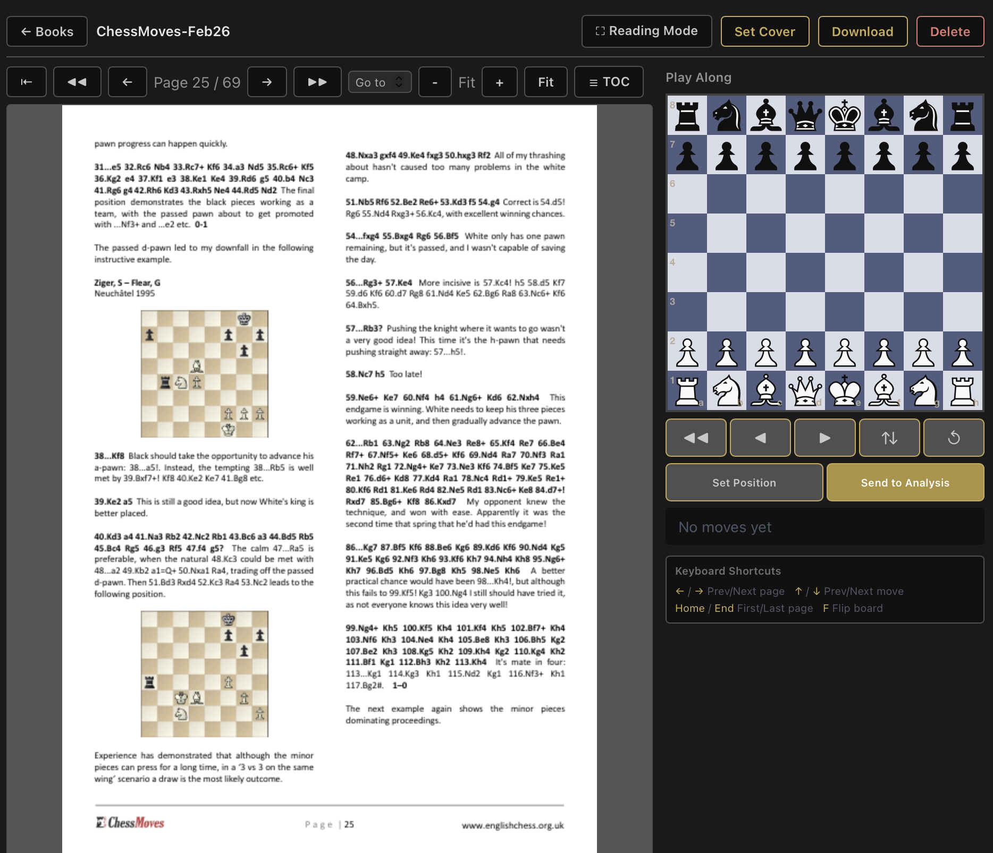Select the white king on e1
Viewport: 993px width, 853px height.
(x=844, y=390)
